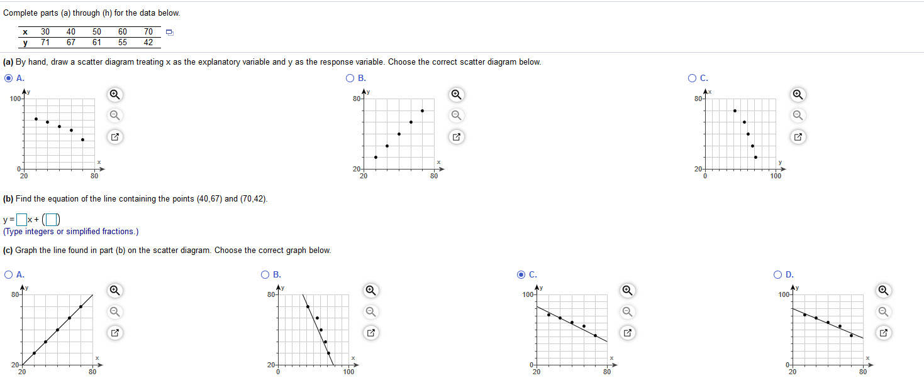Click the slope input box before x
The image size is (924, 388).
(x=22, y=220)
